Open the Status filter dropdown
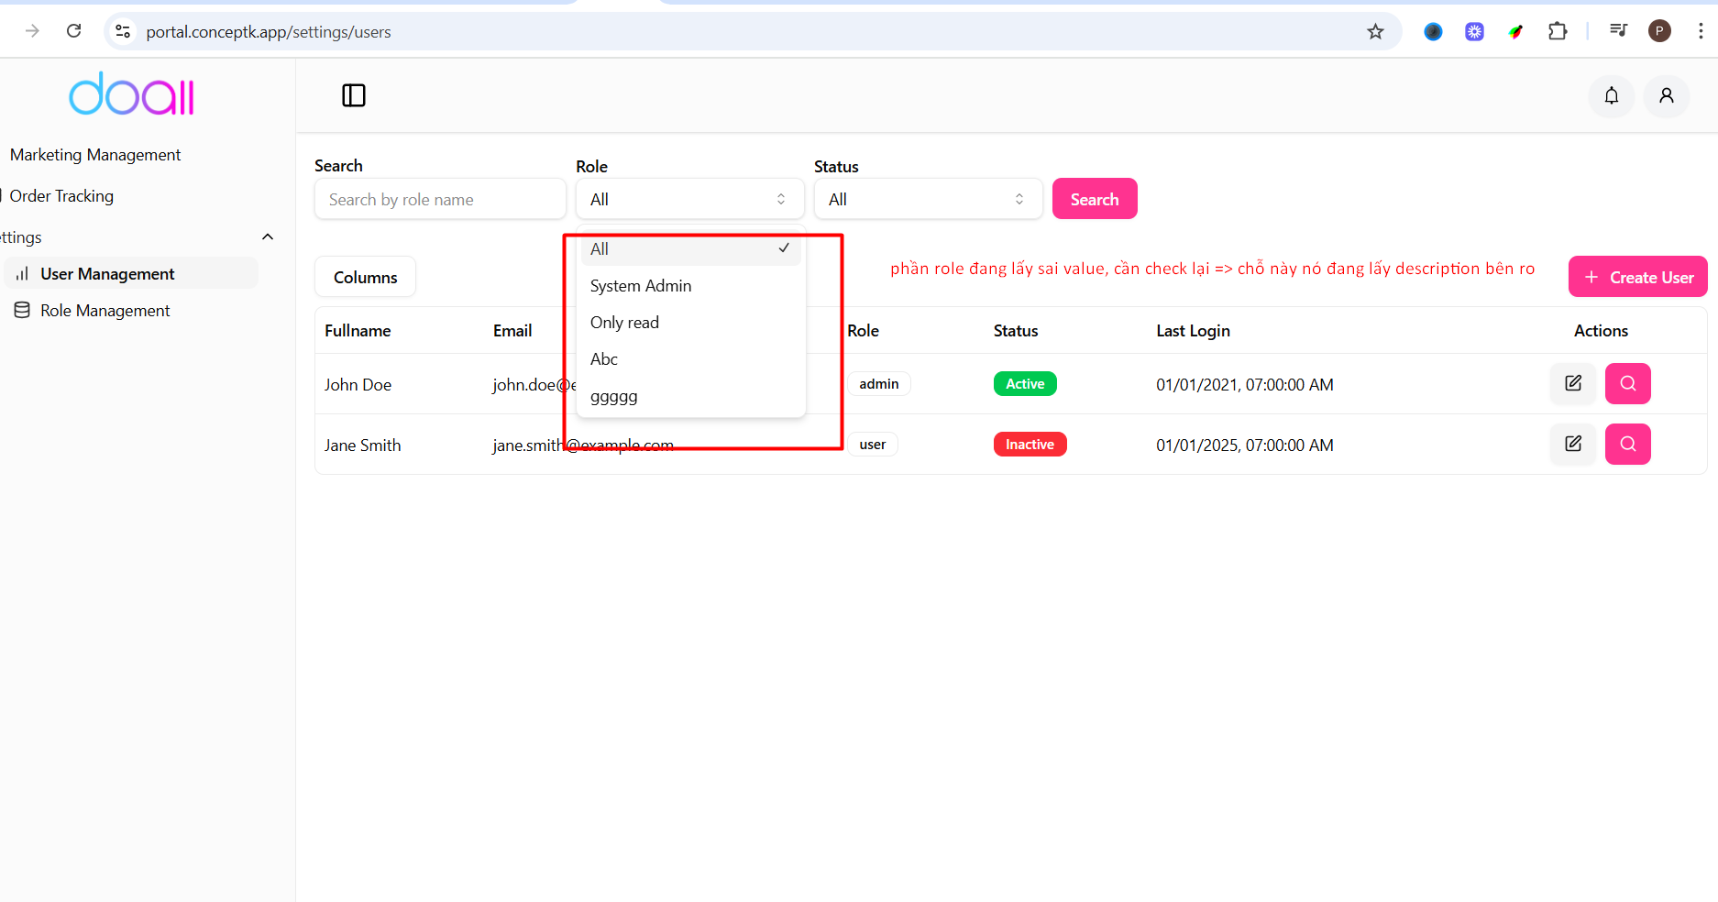Viewport: 1718px width, 902px height. (x=928, y=199)
